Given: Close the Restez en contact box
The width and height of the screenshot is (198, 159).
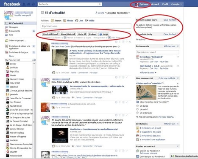Looking at the screenshot, I should point(178,146).
